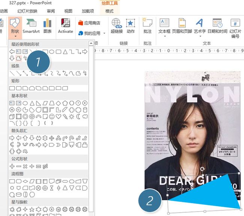This screenshot has width=244, height=216.
Task: Insert a 图表 chart
Action: tap(47, 26)
